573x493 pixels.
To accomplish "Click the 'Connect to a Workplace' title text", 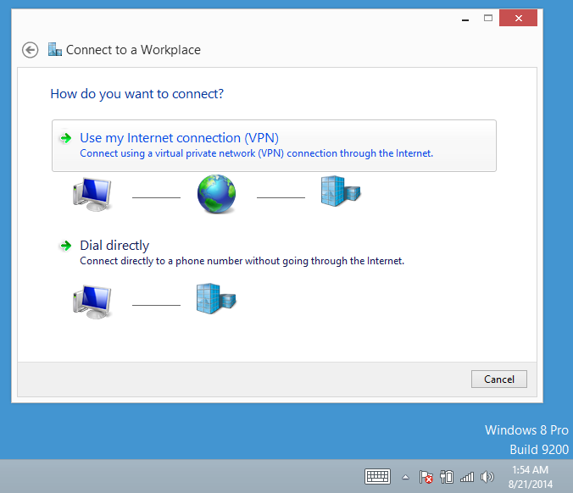I will [x=133, y=50].
